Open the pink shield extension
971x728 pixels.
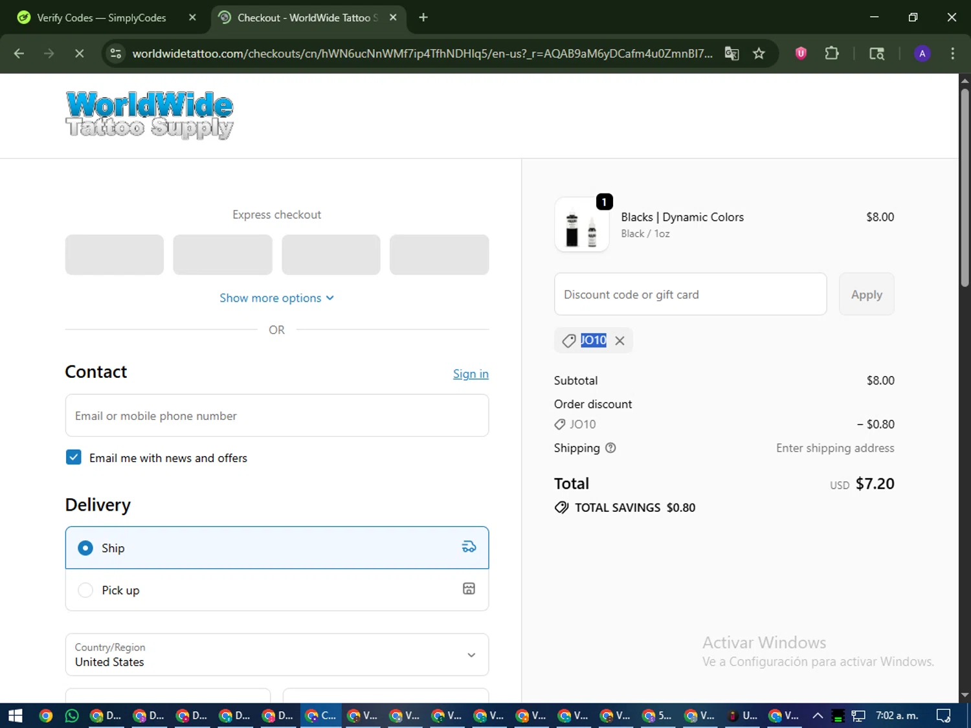point(801,54)
